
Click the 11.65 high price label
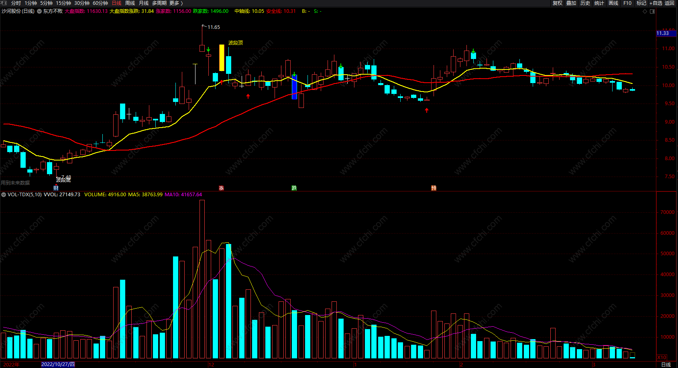214,27
